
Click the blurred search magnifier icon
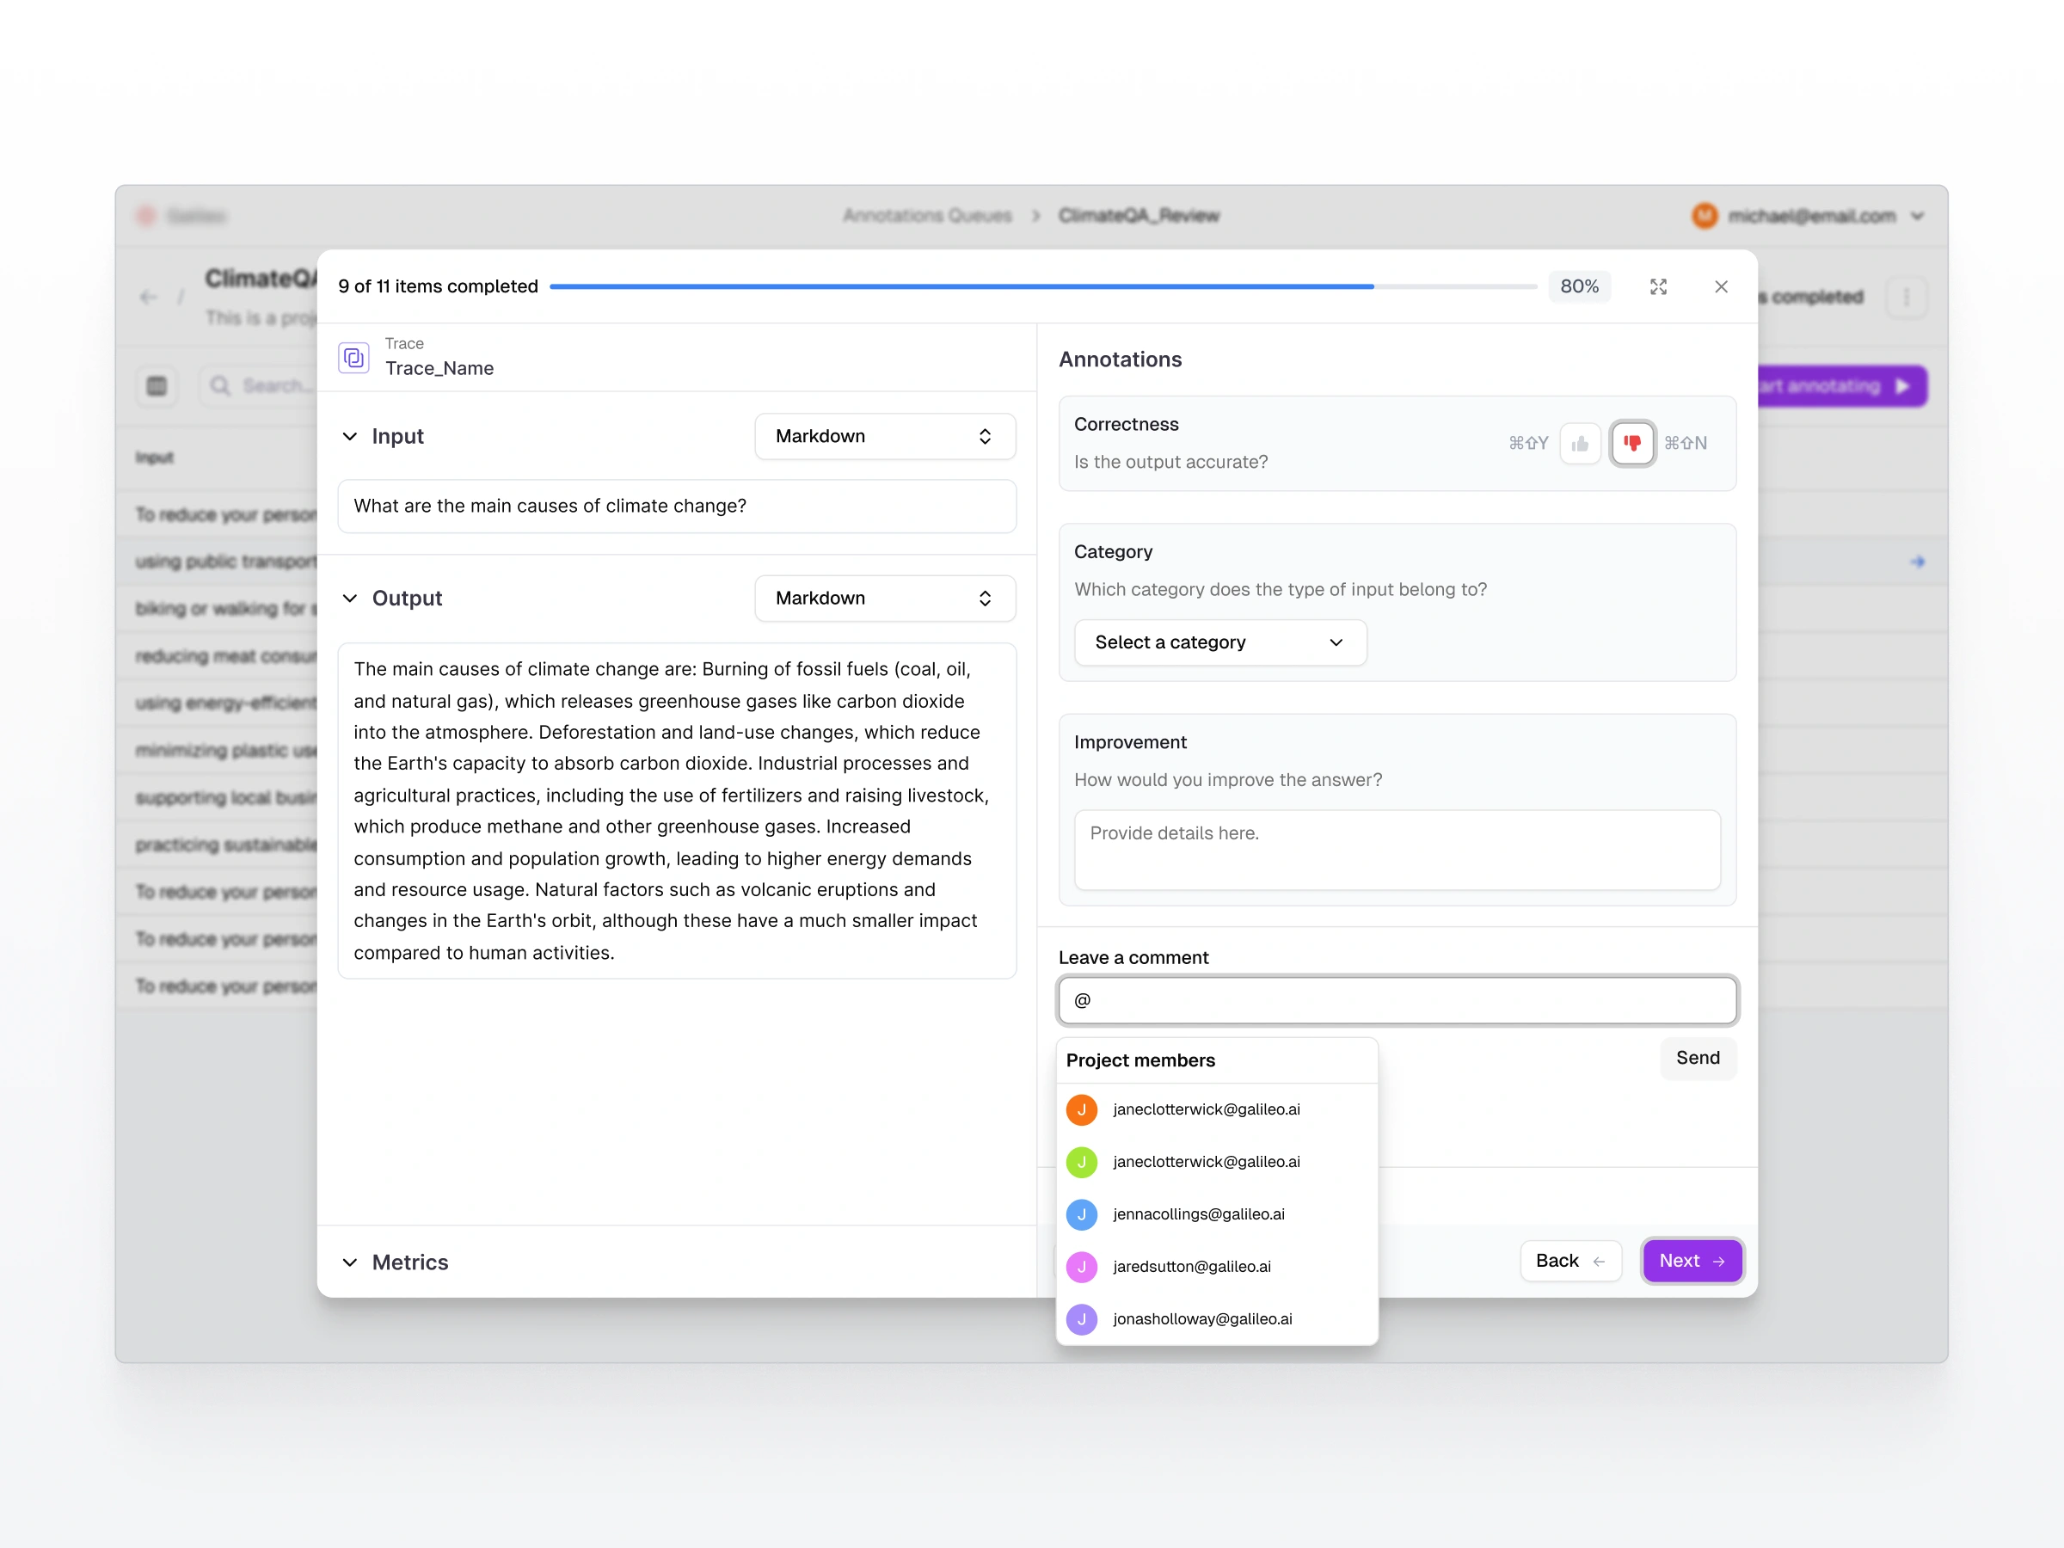pyautogui.click(x=220, y=386)
